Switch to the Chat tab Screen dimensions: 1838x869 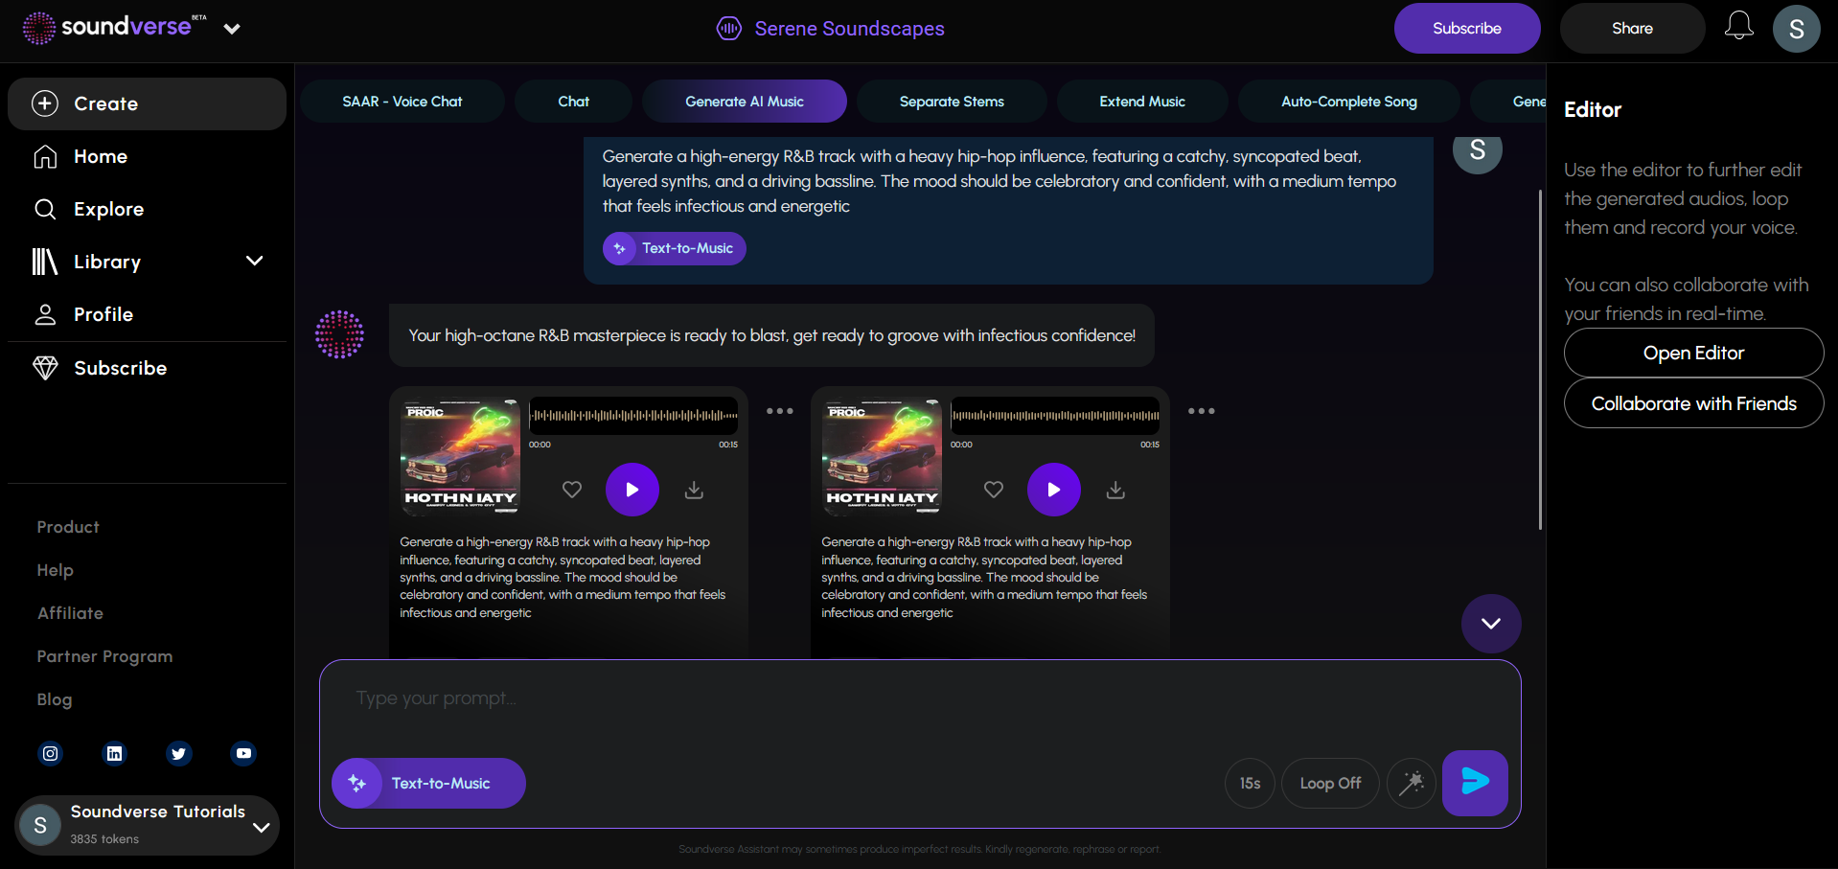(573, 102)
